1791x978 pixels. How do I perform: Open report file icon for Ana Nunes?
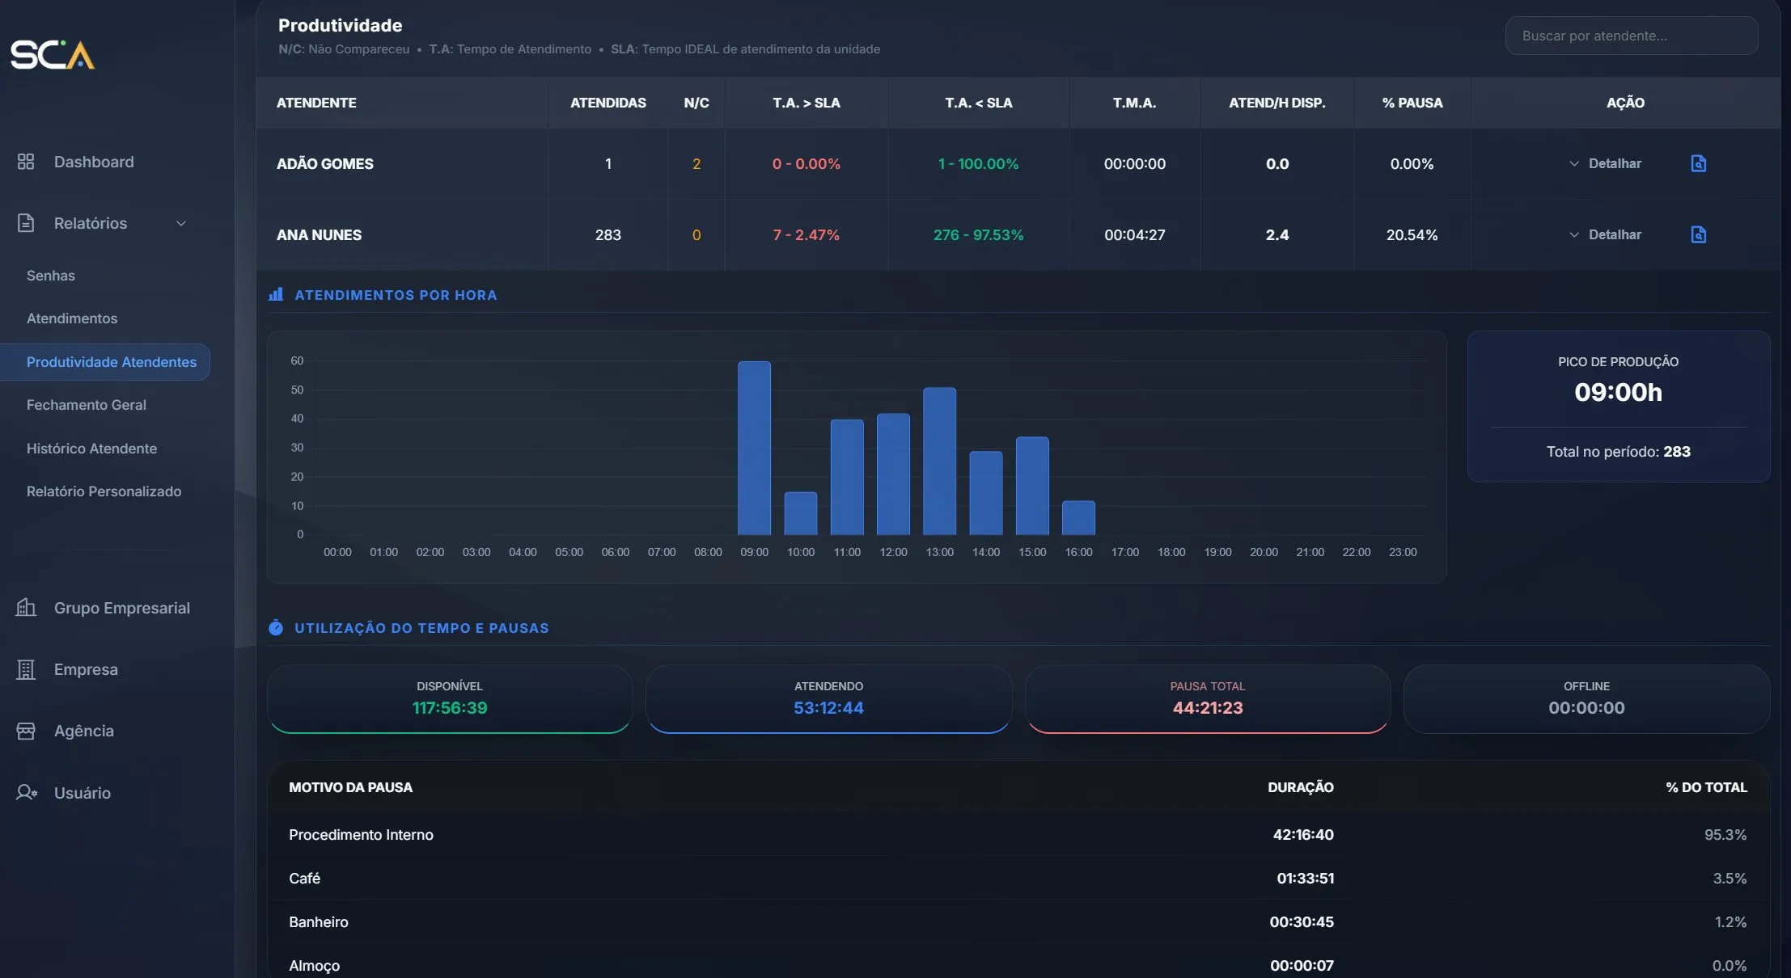coord(1698,234)
